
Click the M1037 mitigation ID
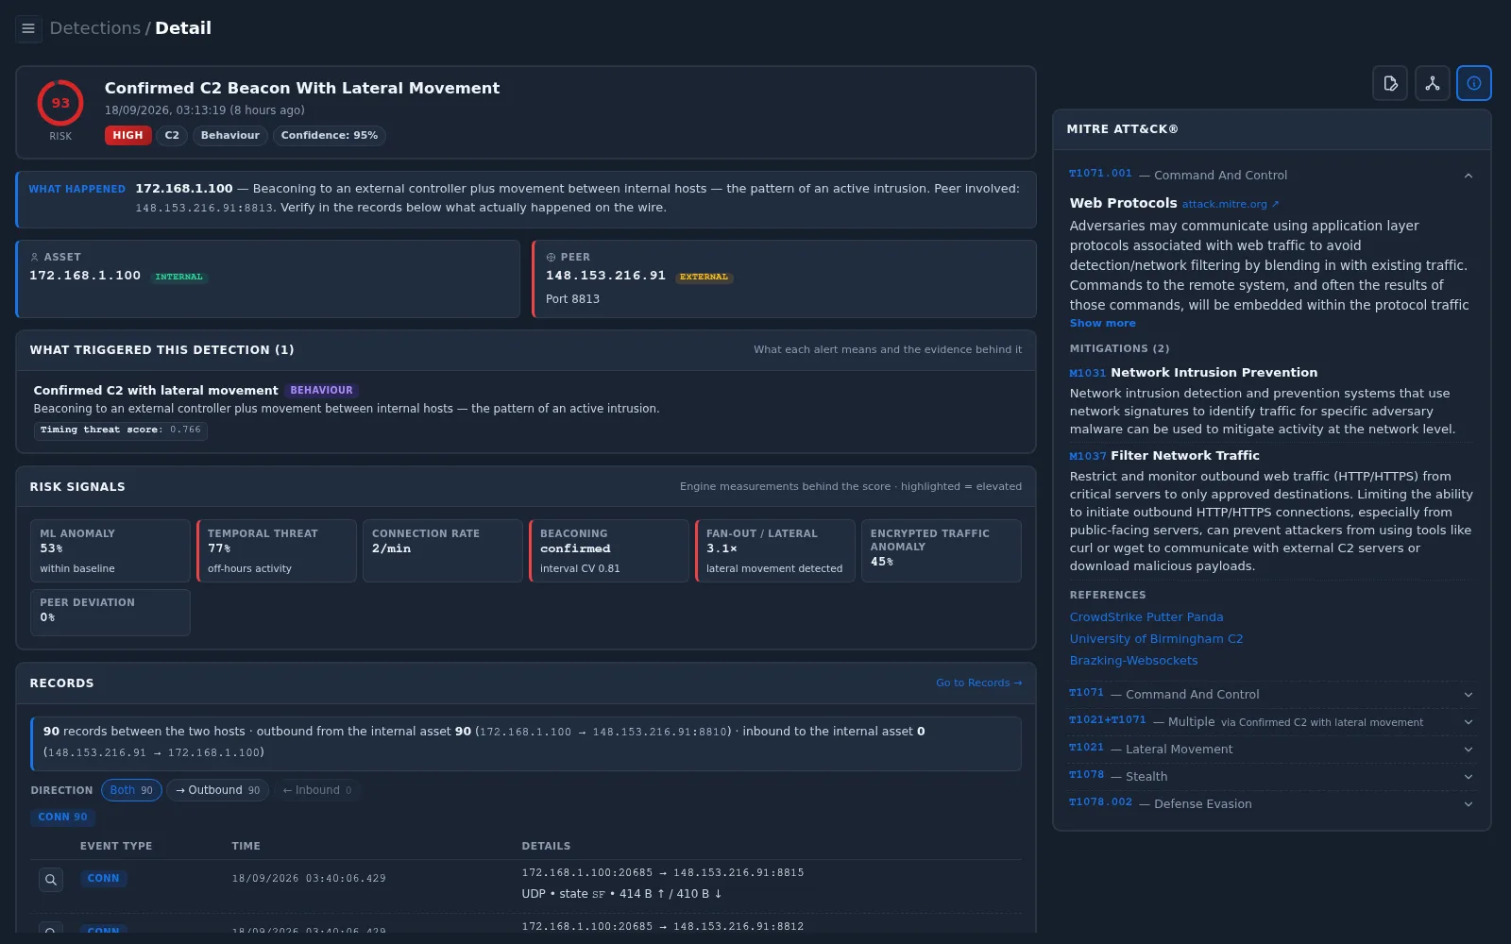[1087, 457]
